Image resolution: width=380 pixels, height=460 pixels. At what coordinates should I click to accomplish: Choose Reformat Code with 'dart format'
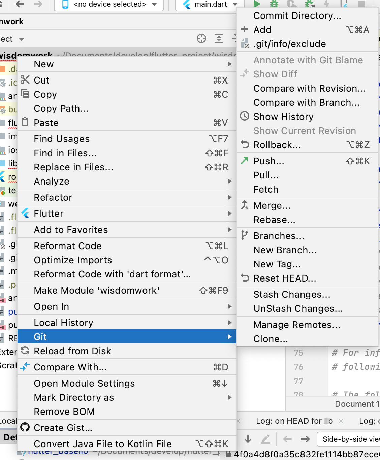click(x=127, y=274)
